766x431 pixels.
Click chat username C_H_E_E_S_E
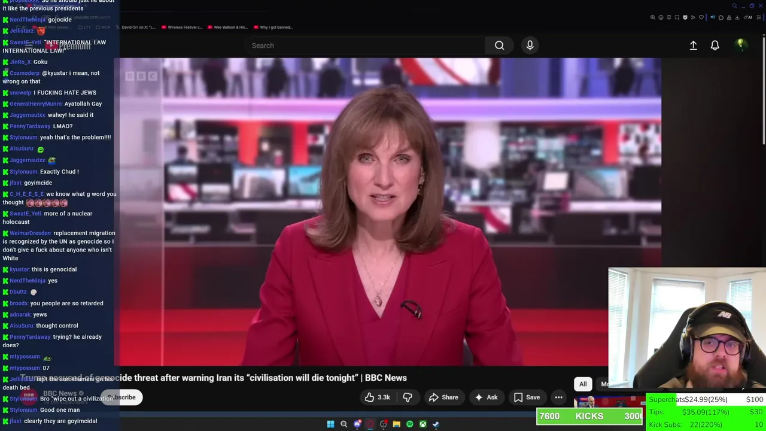pos(27,195)
